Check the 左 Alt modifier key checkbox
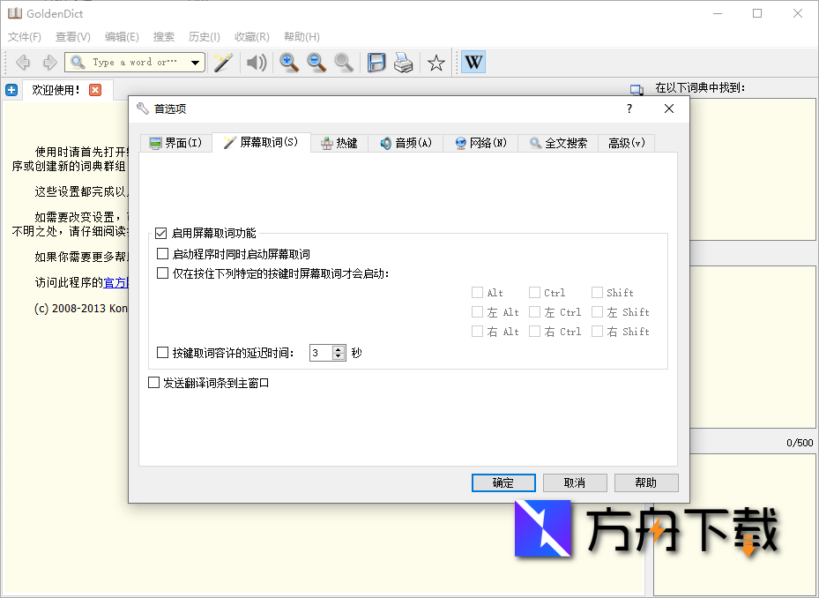Image resolution: width=819 pixels, height=598 pixels. (x=477, y=311)
